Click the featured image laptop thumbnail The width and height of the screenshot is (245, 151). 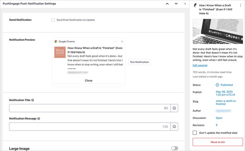[218, 32]
